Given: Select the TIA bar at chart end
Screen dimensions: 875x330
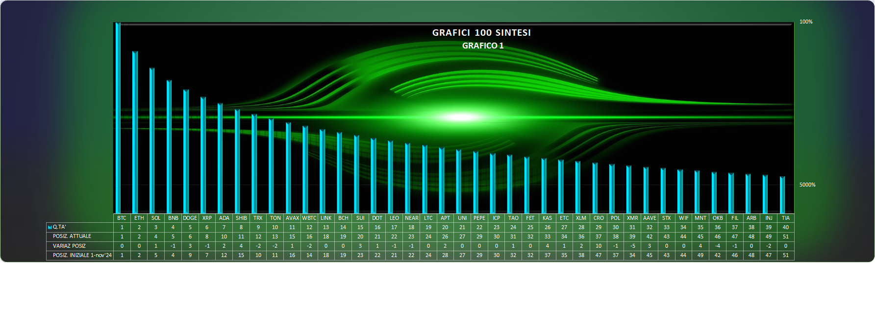Looking at the screenshot, I should click(782, 195).
